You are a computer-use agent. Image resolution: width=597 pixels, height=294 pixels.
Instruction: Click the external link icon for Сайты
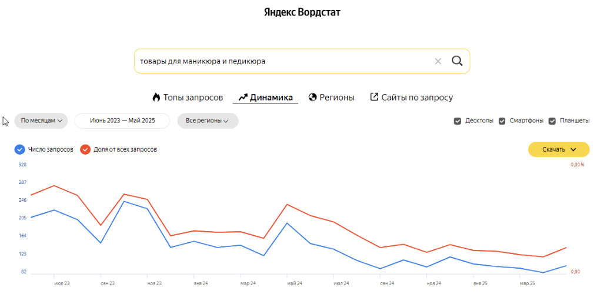374,97
